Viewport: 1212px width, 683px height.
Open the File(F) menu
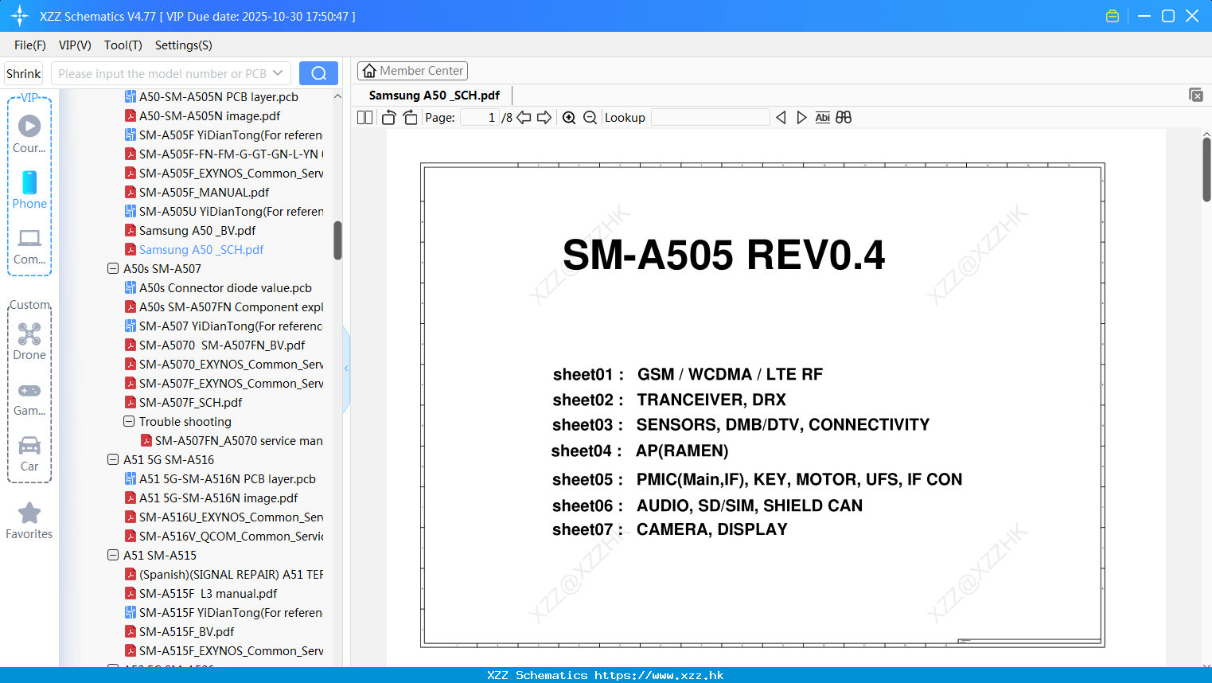pyautogui.click(x=30, y=45)
